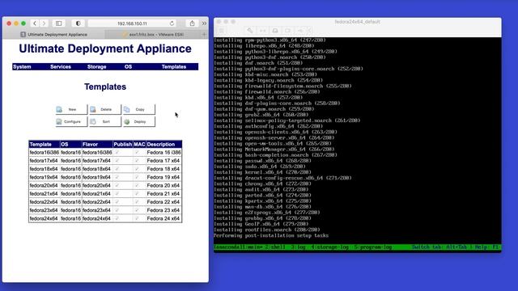Toggle Publish checkbox for fedora19x64
The width and height of the screenshot is (518, 291).
[x=117, y=177]
